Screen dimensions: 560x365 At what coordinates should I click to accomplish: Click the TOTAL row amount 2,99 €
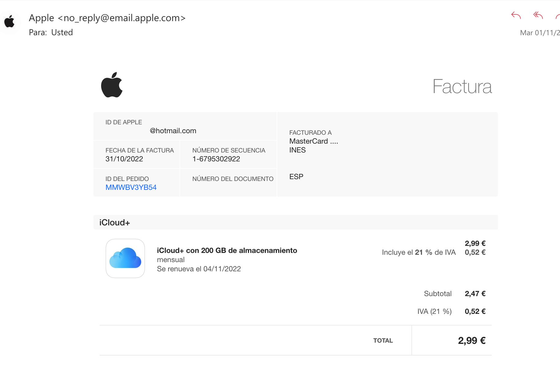471,341
